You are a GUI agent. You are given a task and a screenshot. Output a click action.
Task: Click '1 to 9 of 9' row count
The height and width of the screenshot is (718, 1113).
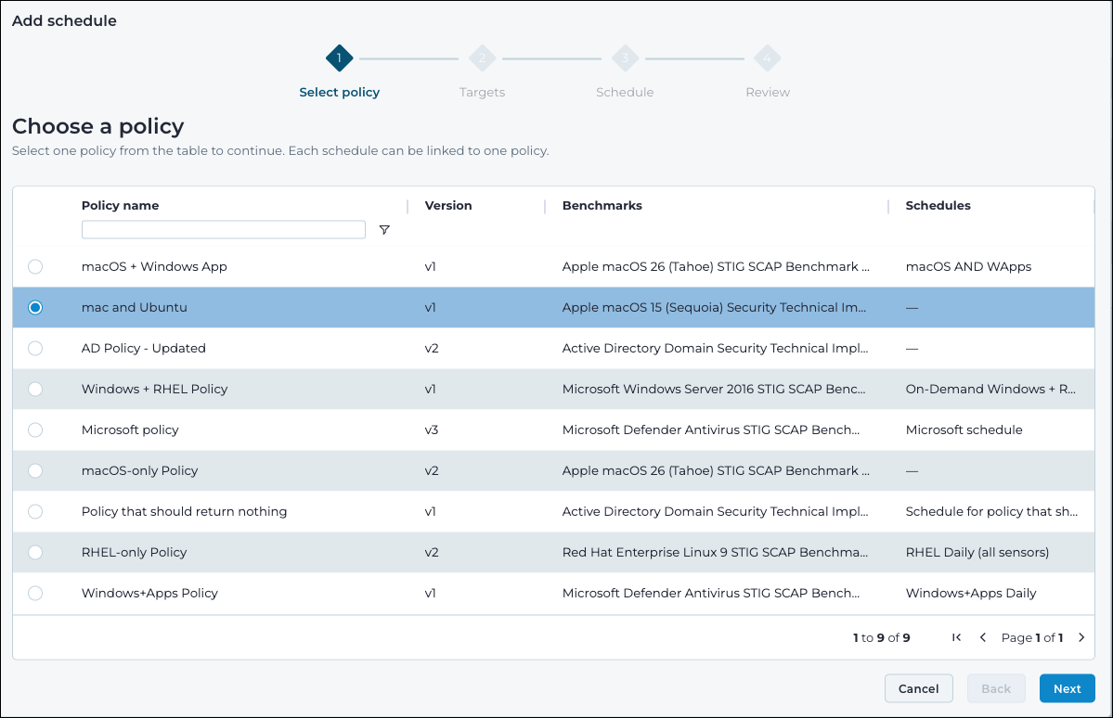click(881, 638)
